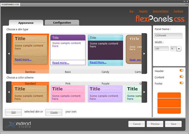
Task: Choose the Purple color scheme
Action: coord(105,92)
